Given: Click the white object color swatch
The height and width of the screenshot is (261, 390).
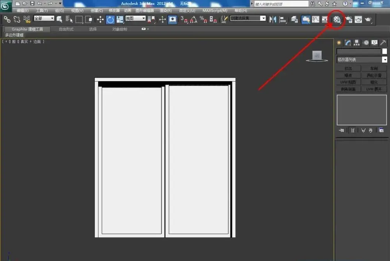Looking at the screenshot, I should tap(385, 51).
